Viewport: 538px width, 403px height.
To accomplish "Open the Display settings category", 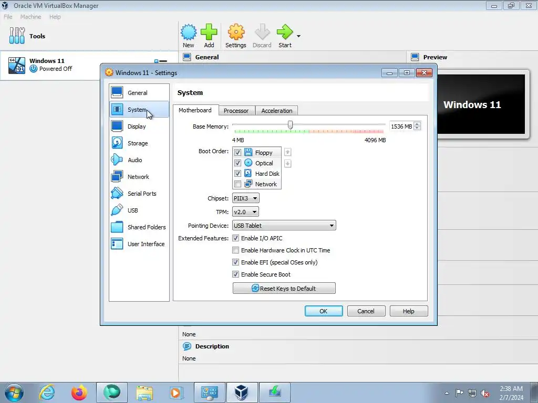I will [139, 126].
